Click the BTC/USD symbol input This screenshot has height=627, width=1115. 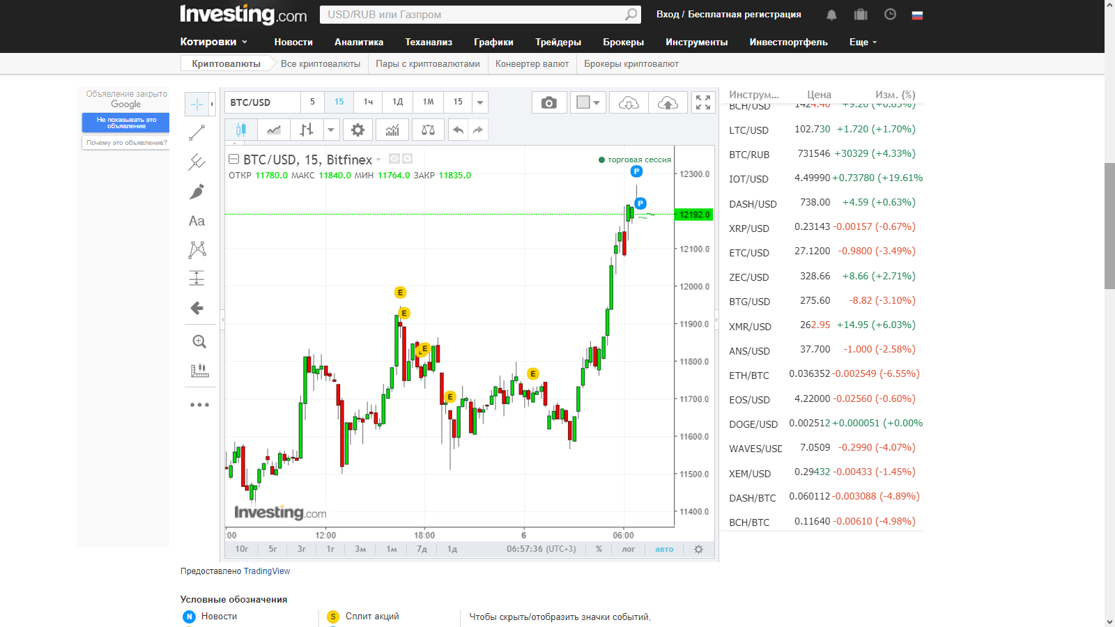[x=263, y=102]
